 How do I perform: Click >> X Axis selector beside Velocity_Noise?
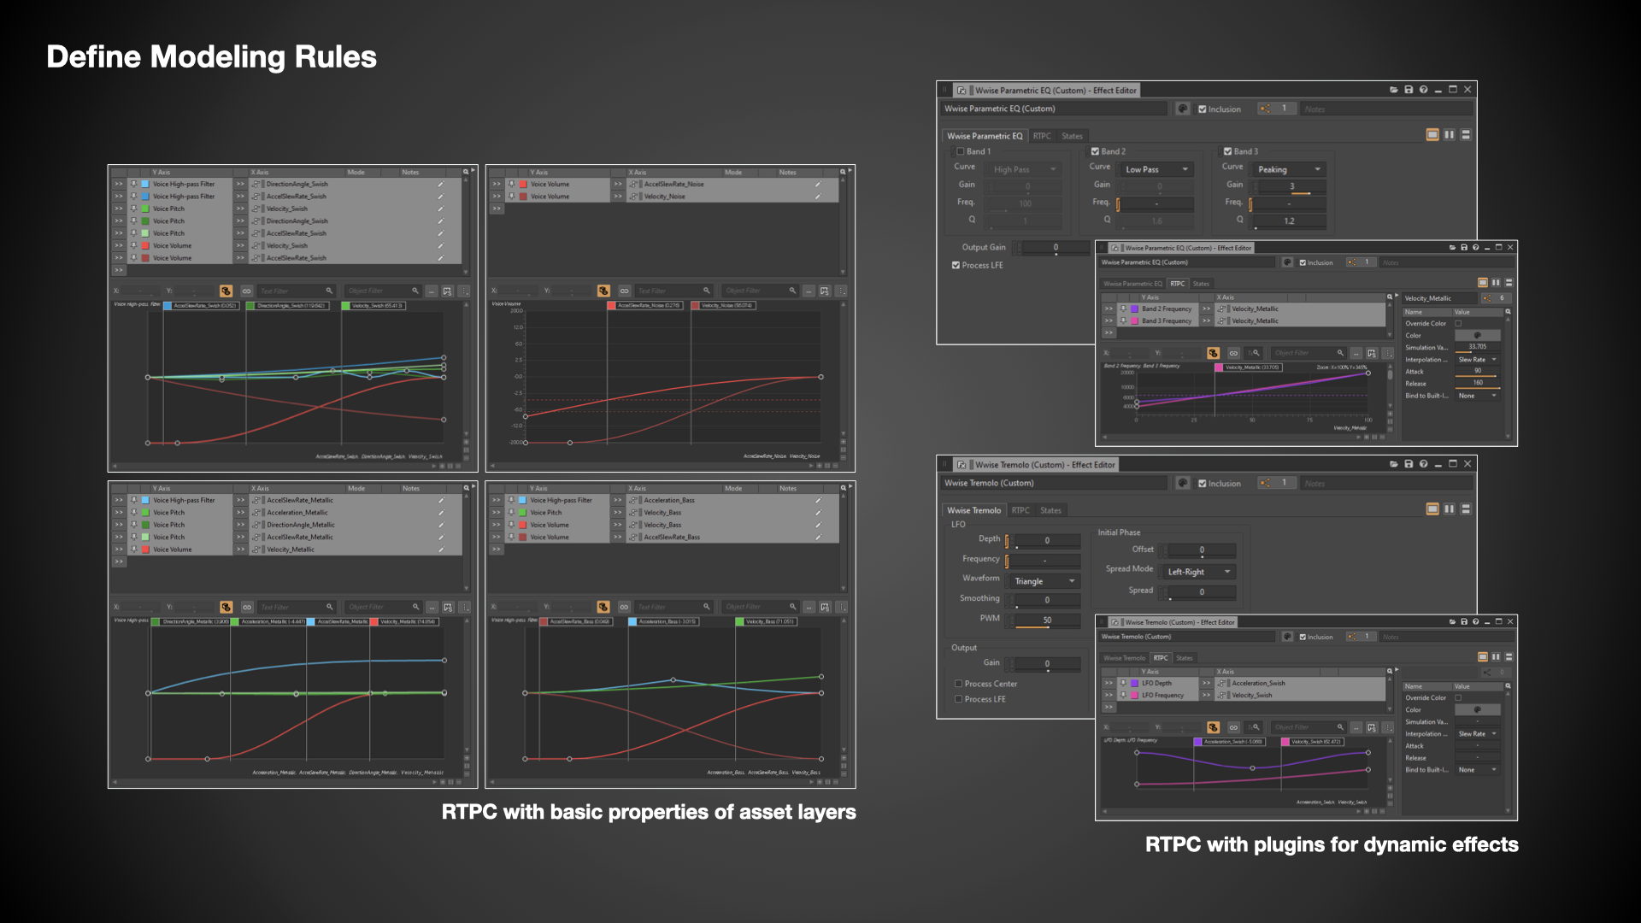tap(618, 197)
